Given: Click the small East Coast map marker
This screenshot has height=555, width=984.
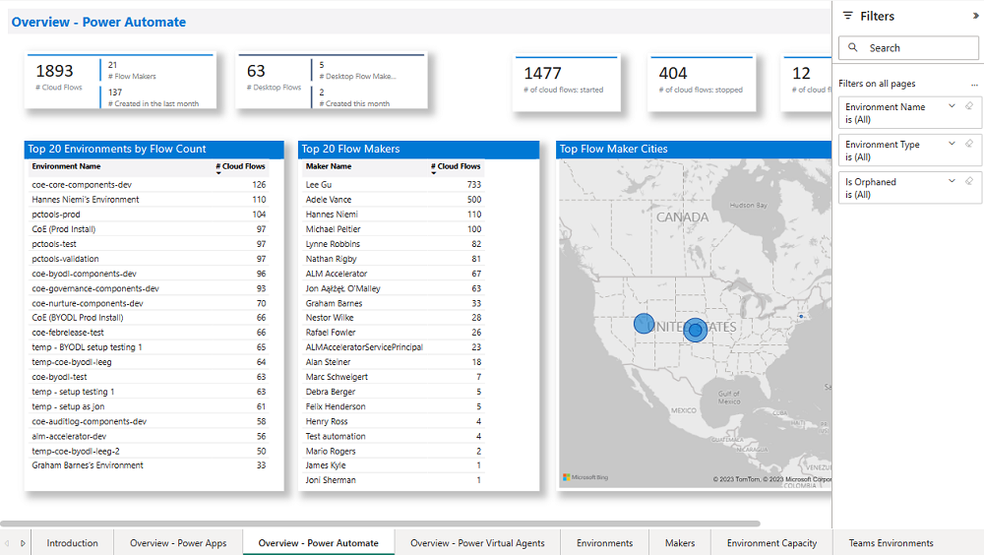Looking at the screenshot, I should (801, 317).
